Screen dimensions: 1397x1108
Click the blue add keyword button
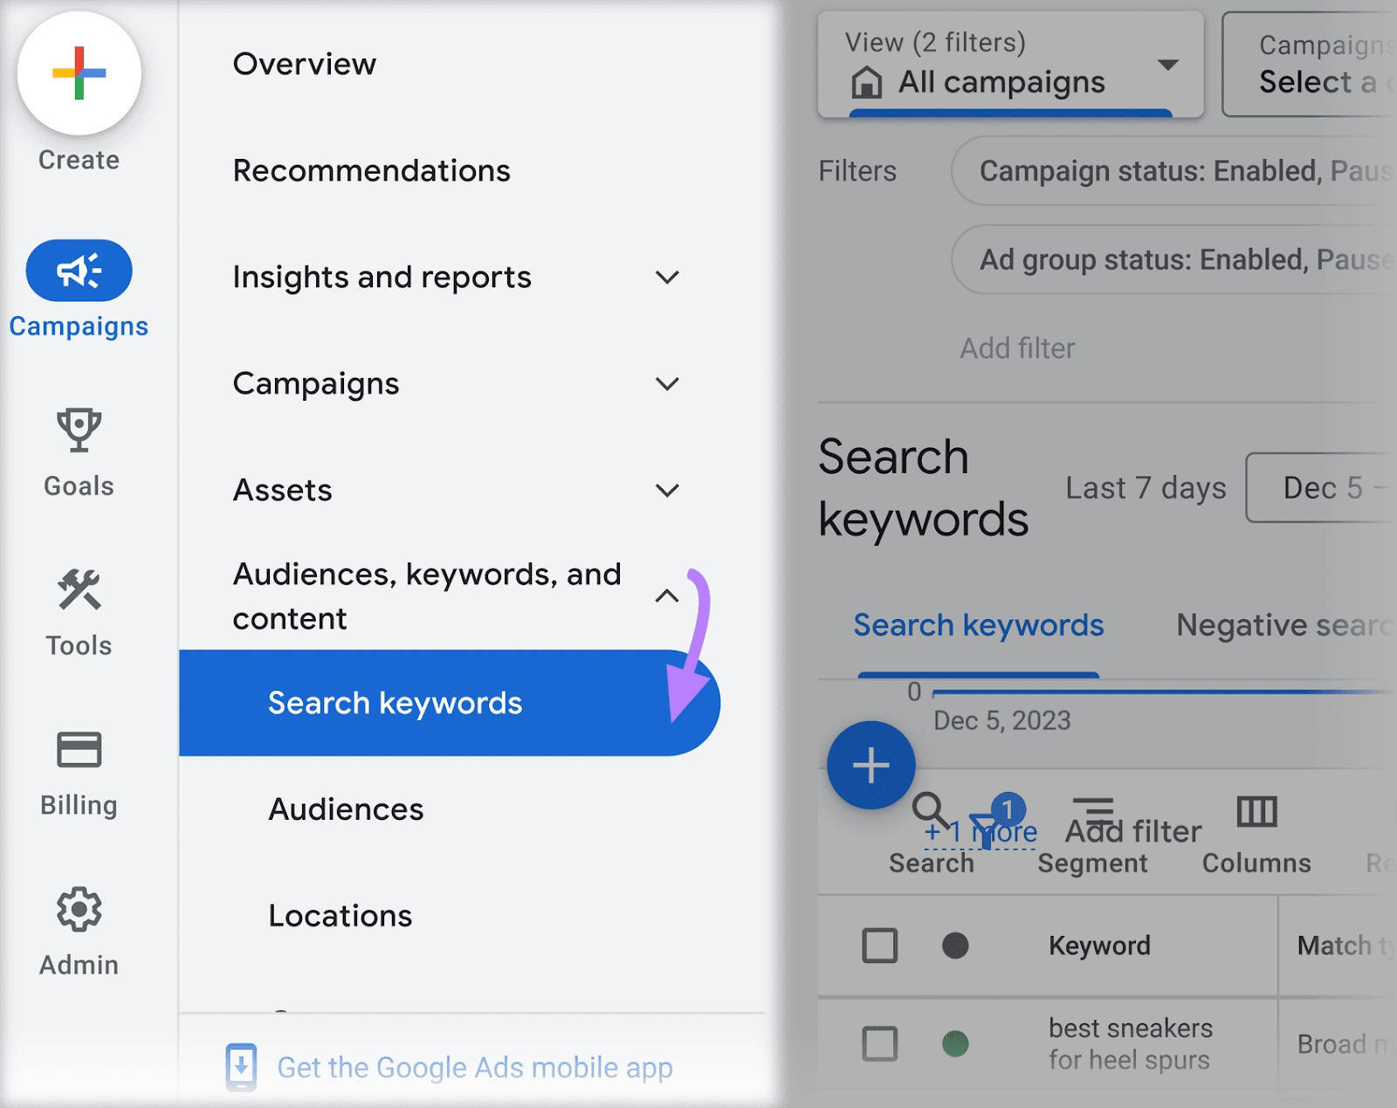[x=871, y=764]
